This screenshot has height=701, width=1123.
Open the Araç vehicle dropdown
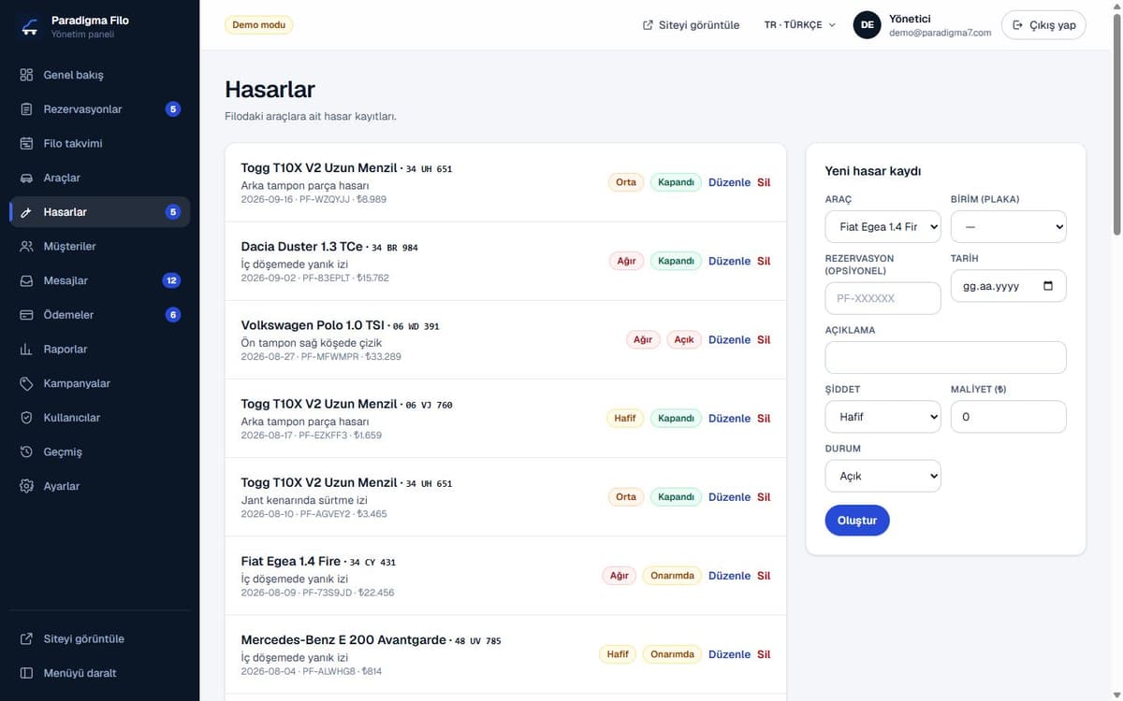pos(882,227)
